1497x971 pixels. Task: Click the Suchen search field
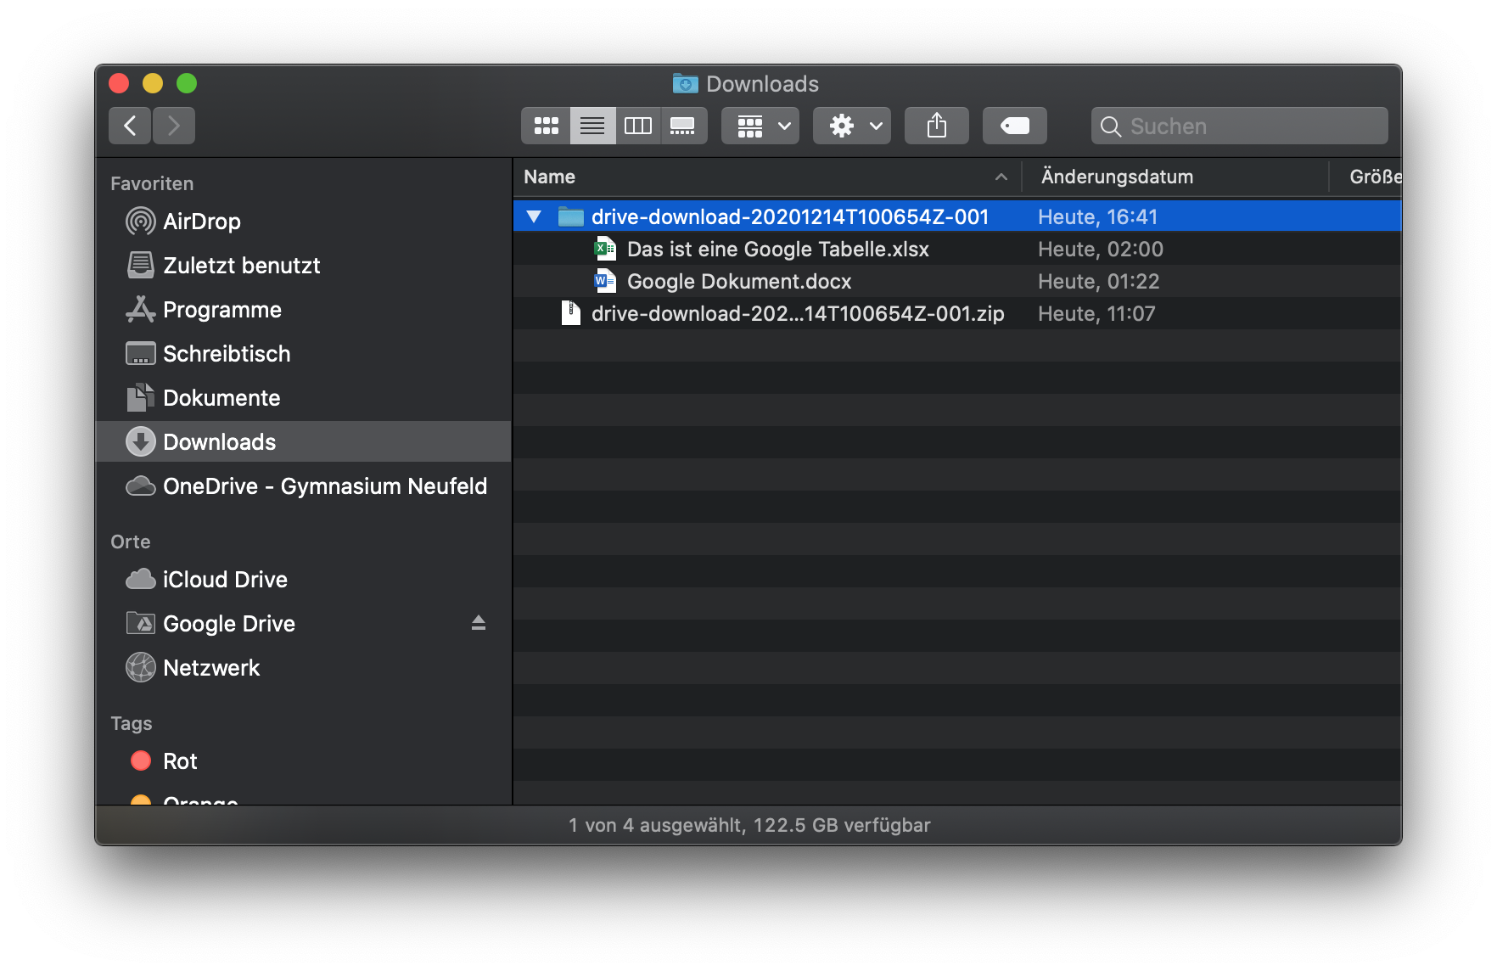[x=1239, y=126]
